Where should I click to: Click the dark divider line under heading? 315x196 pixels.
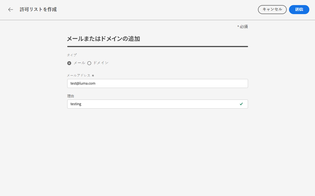click(x=157, y=46)
